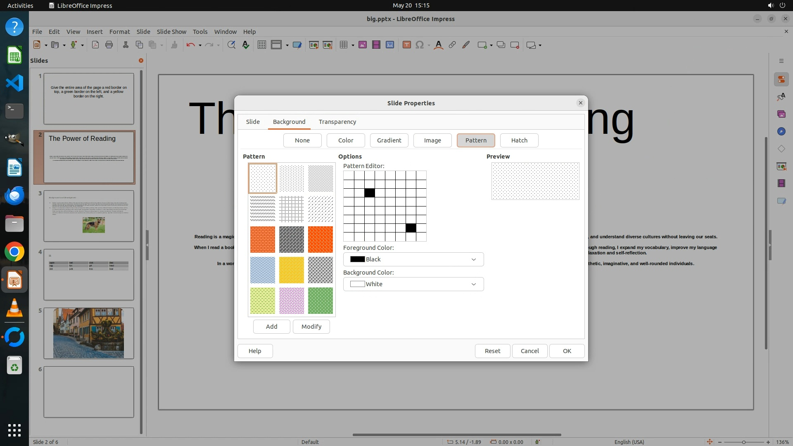Click the Insert Special Character omega icon
This screenshot has height=446, width=793.
point(420,45)
